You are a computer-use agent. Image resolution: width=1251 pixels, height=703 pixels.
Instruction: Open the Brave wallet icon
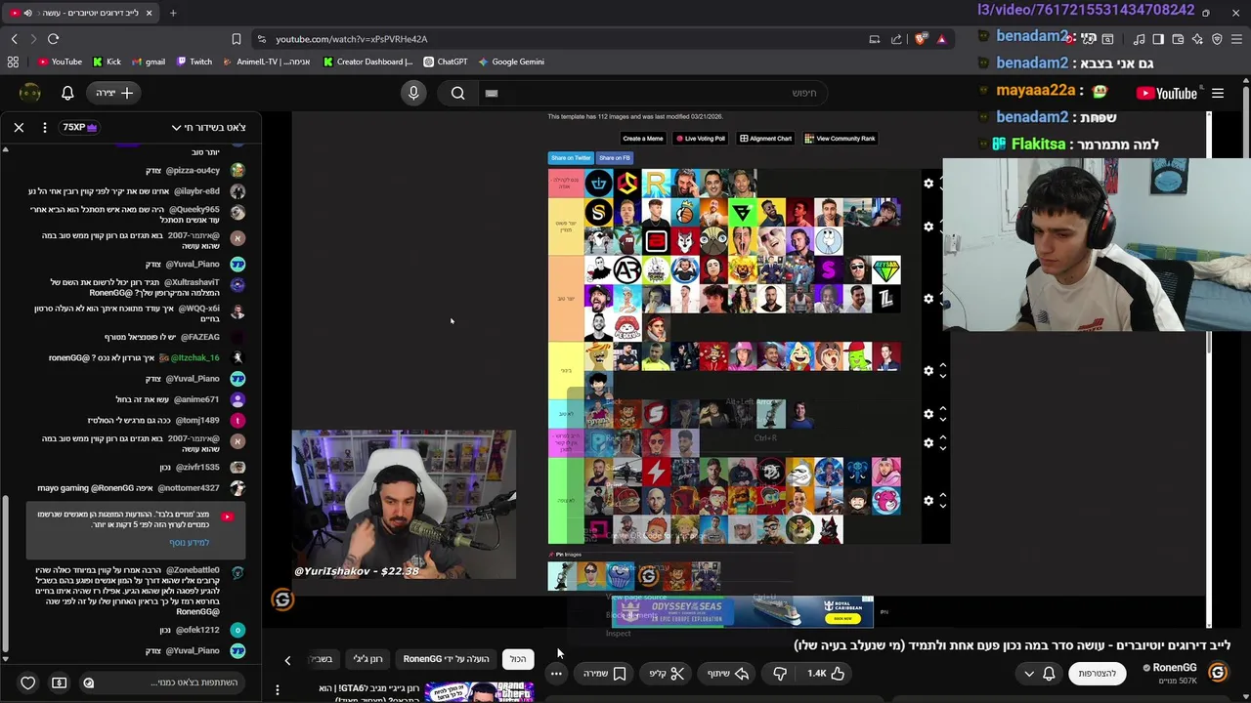coord(1178,39)
